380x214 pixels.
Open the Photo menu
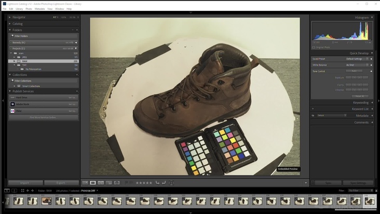pos(29,9)
